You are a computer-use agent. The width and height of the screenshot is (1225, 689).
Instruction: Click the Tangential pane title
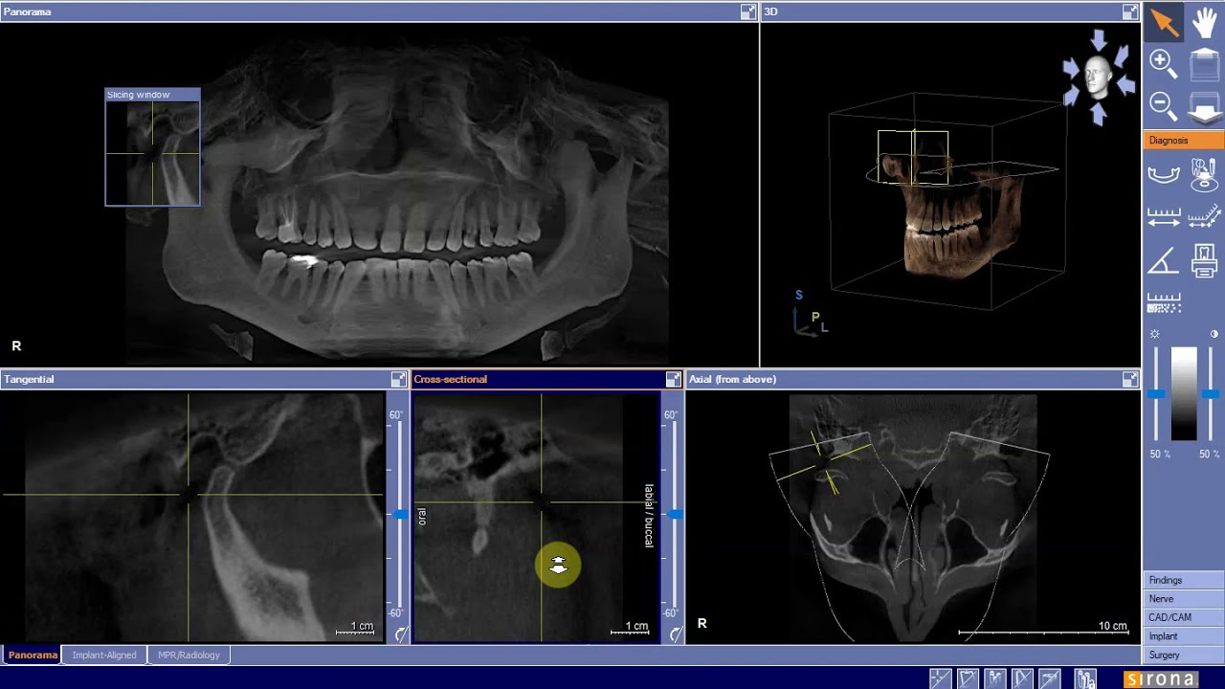(x=29, y=380)
